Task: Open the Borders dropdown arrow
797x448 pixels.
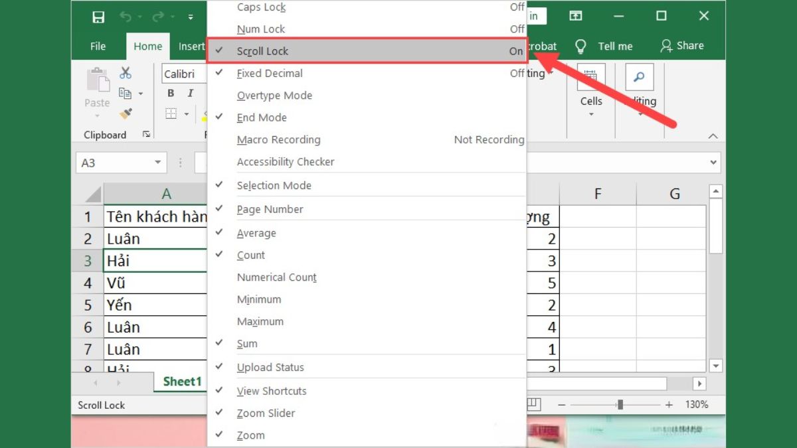Action: (x=186, y=114)
